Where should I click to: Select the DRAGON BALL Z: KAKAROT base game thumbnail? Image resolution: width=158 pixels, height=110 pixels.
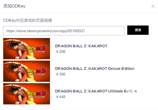coord(27,49)
